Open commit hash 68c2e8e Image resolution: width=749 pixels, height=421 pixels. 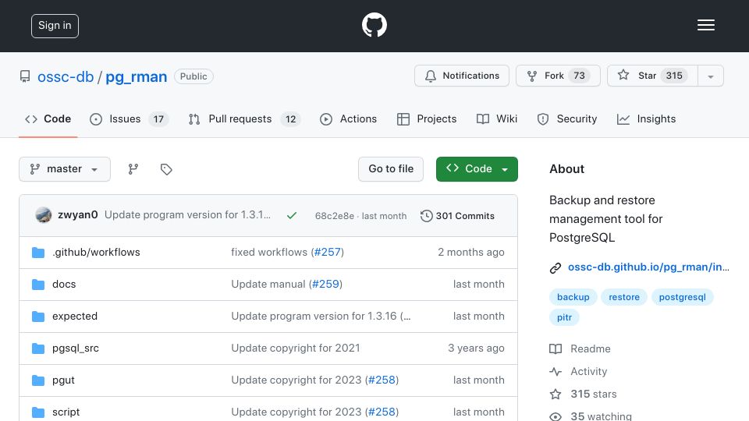(x=335, y=216)
